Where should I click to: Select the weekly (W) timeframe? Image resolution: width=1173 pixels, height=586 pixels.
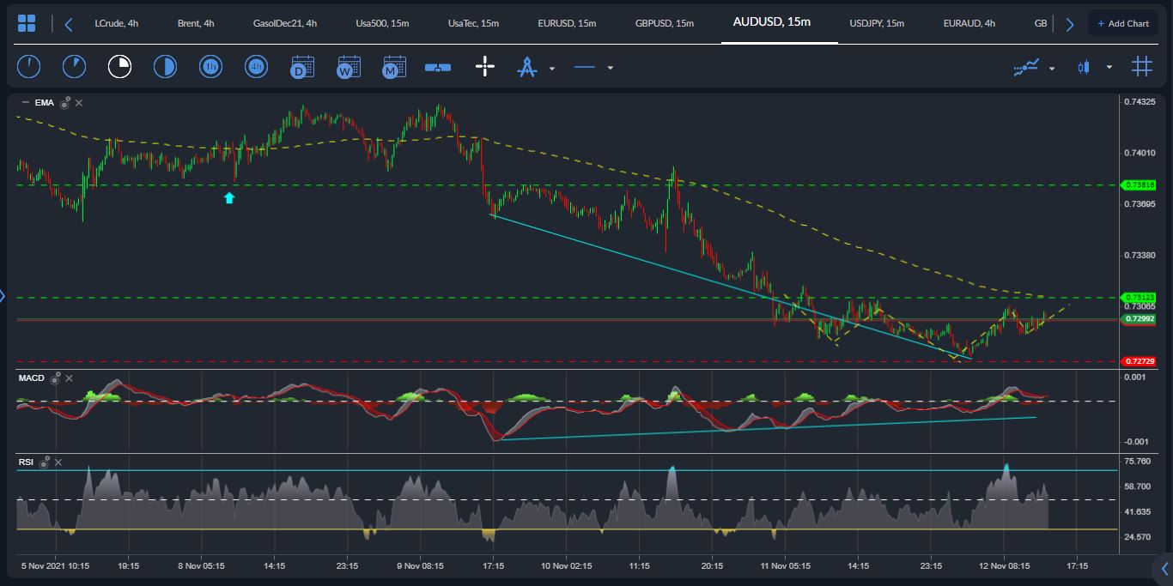(349, 66)
